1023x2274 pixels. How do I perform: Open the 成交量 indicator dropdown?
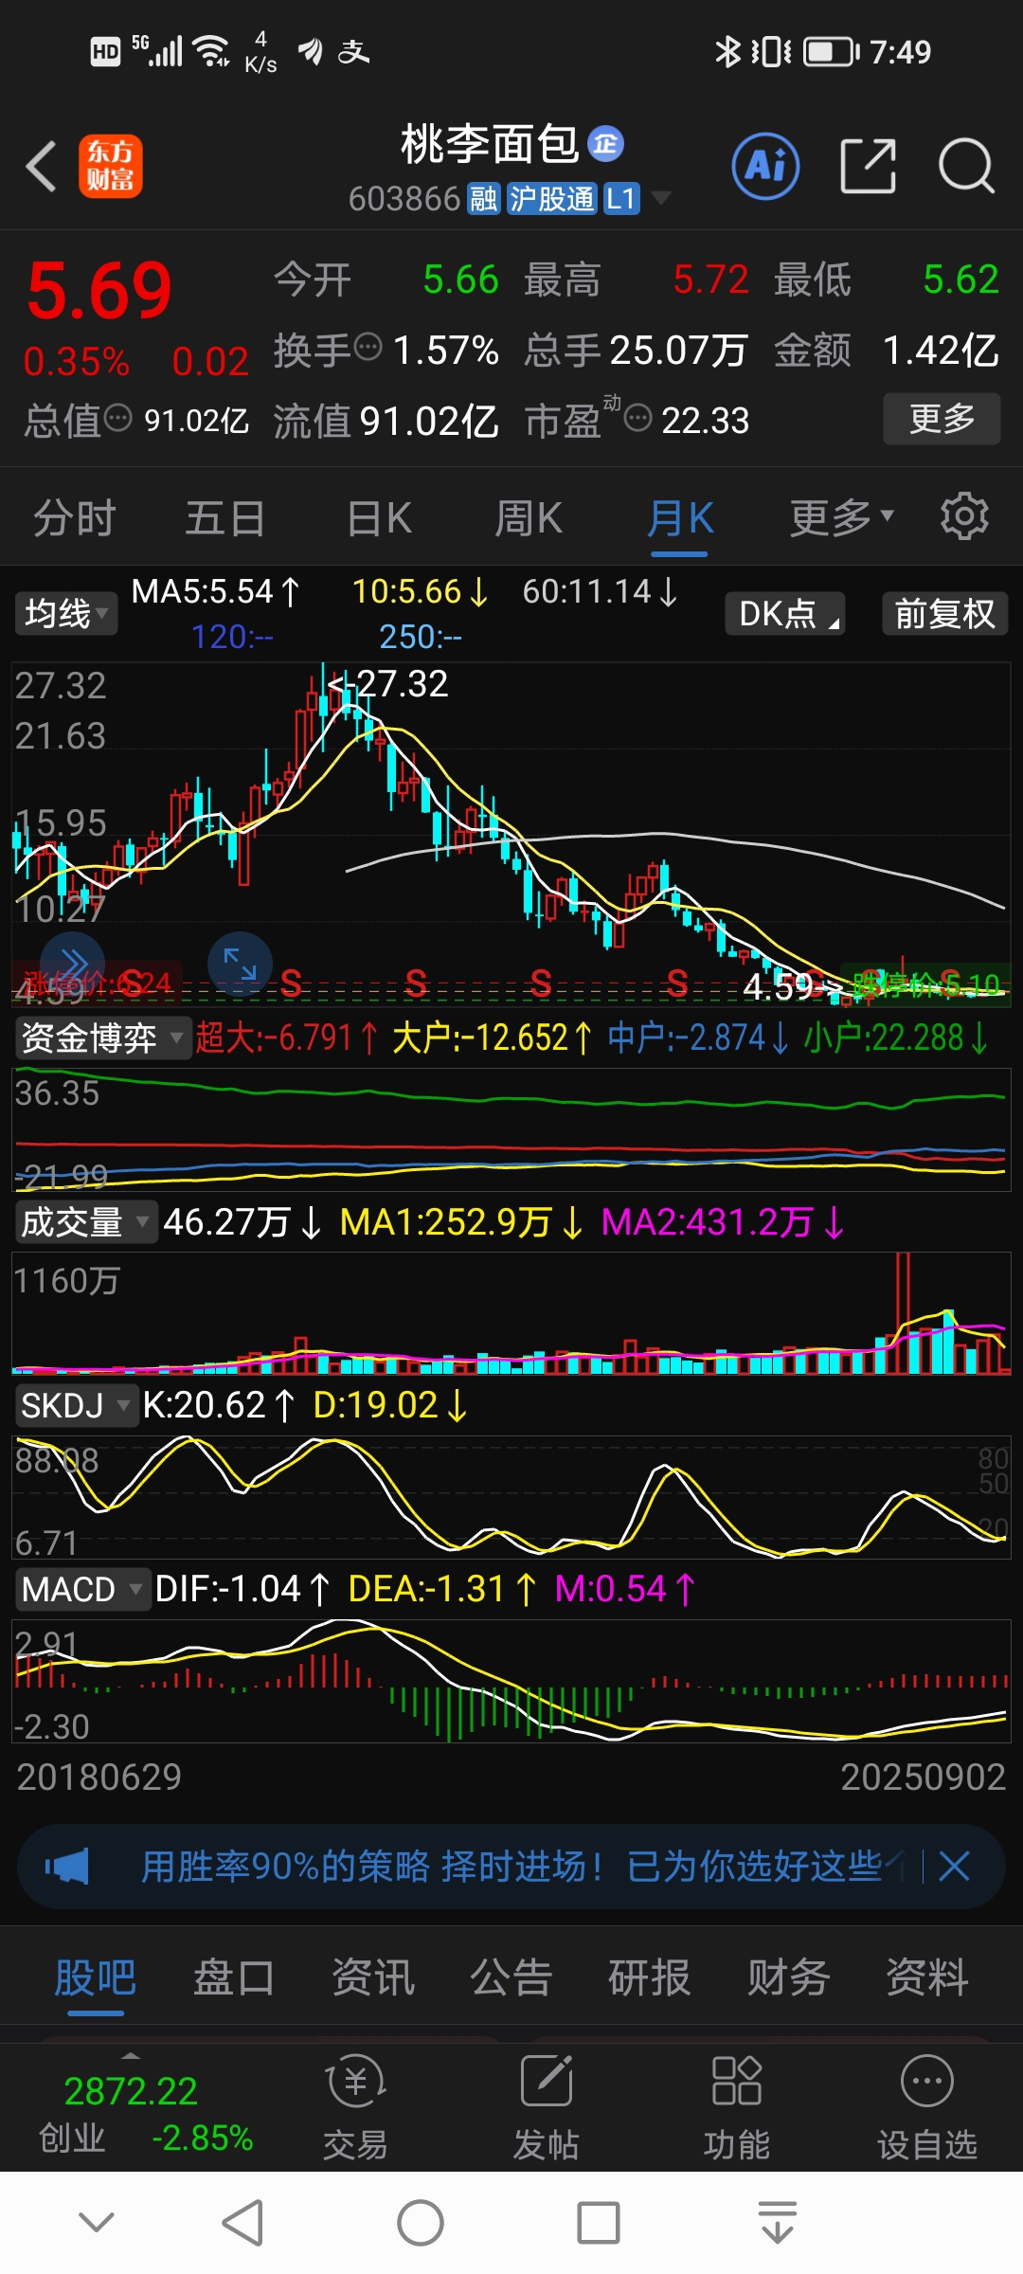[x=85, y=1222]
